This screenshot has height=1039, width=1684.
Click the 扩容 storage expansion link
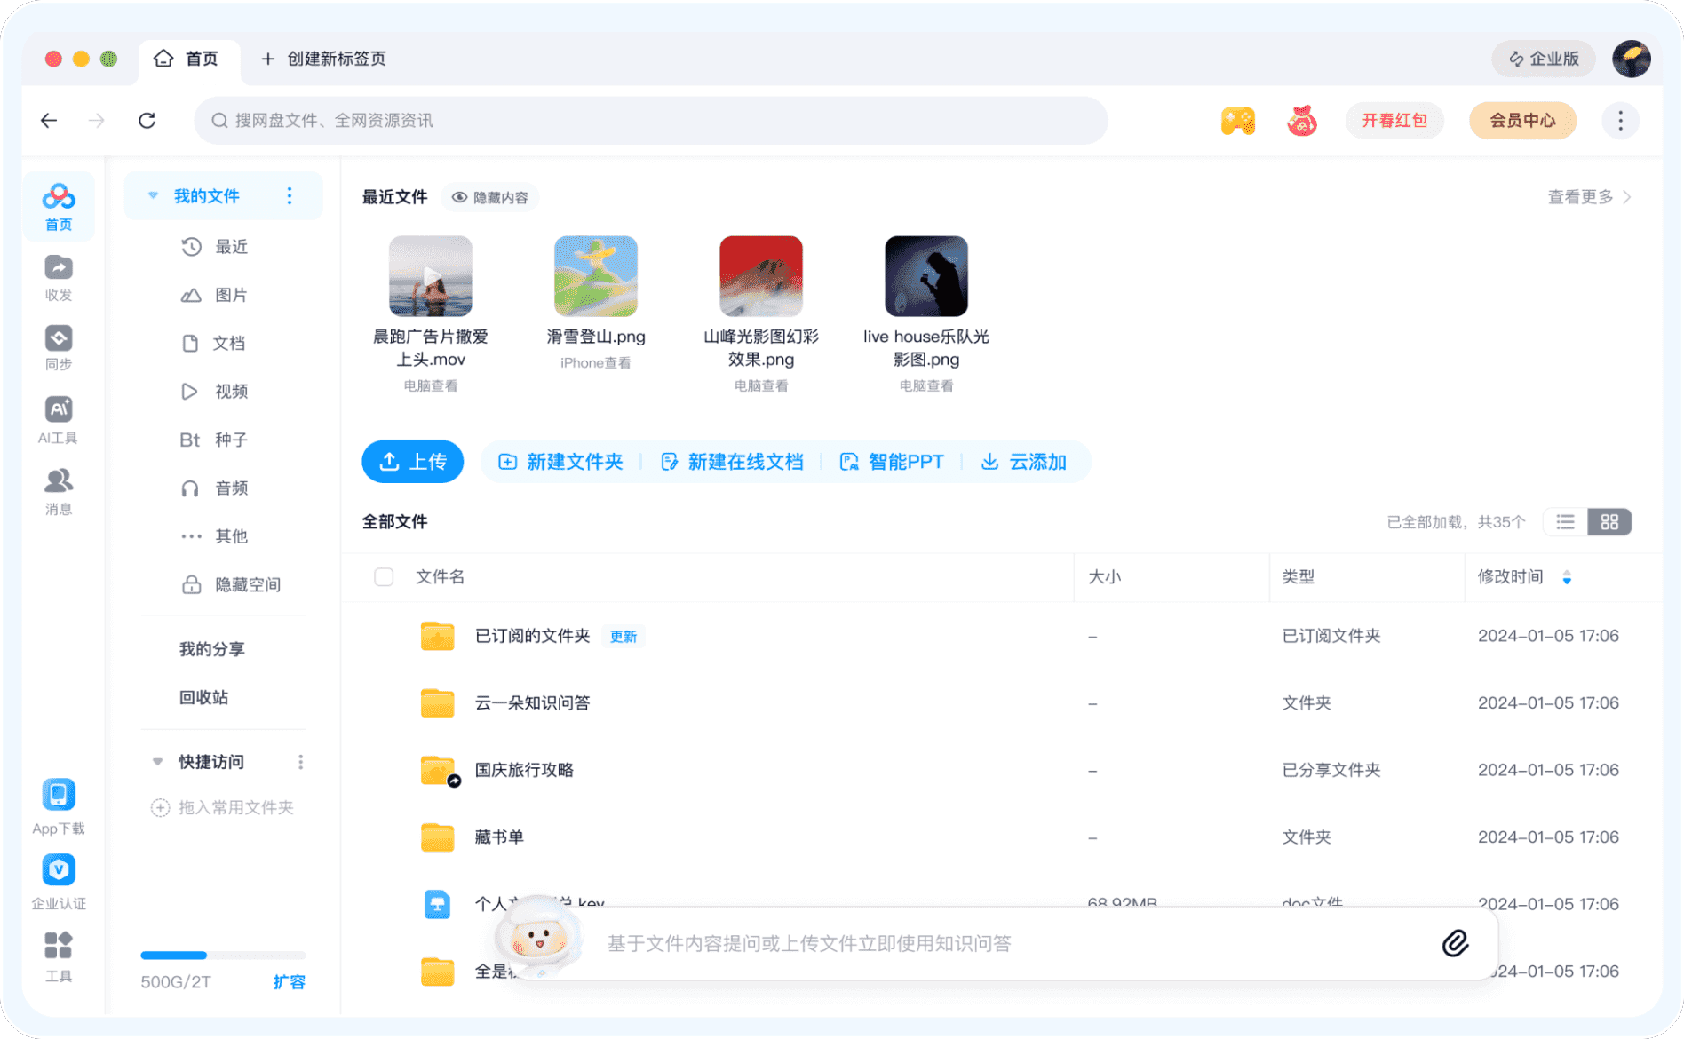(x=289, y=982)
